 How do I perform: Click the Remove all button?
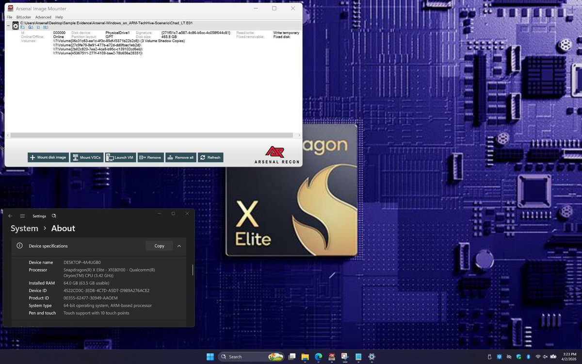coord(180,157)
